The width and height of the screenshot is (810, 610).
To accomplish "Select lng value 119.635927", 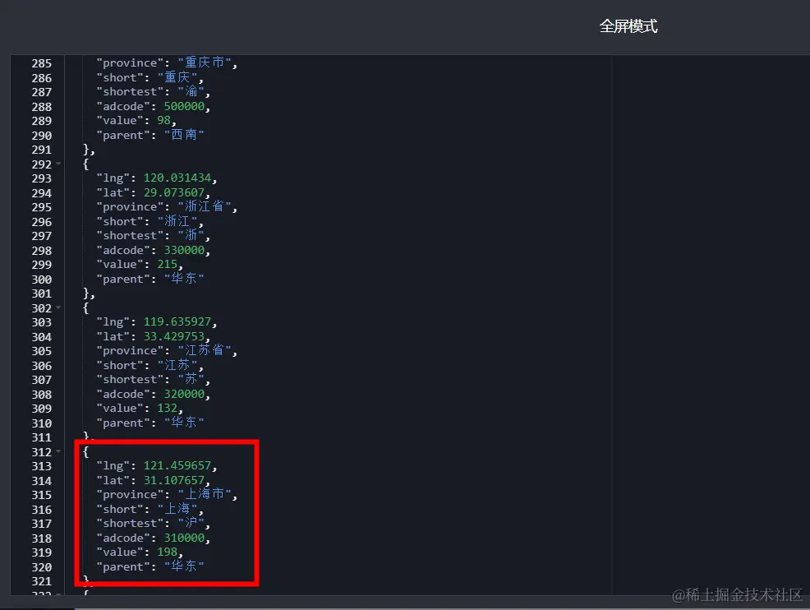I will click(177, 321).
